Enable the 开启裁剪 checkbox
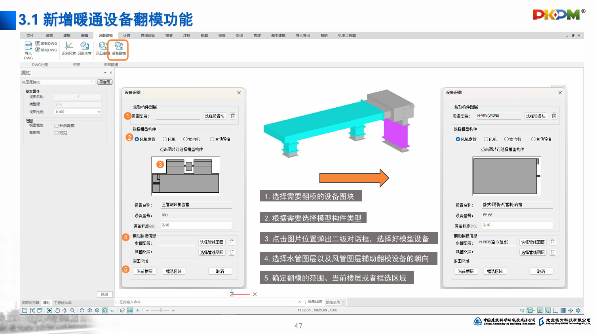 [x=56, y=126]
